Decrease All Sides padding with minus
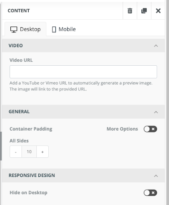This screenshot has width=169, height=205. [16, 152]
